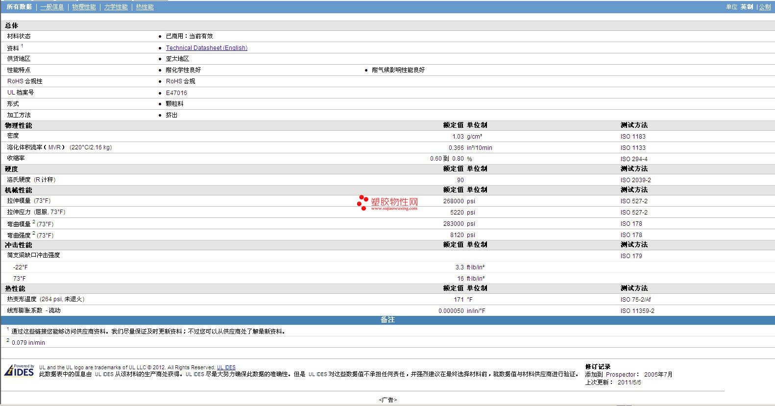Click test method ISO 11359-2

637,311
